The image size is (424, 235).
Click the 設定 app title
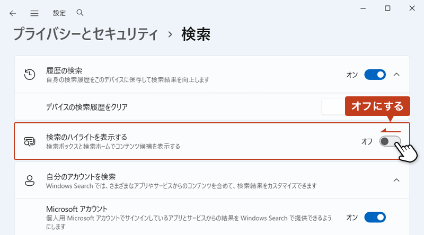pos(59,13)
